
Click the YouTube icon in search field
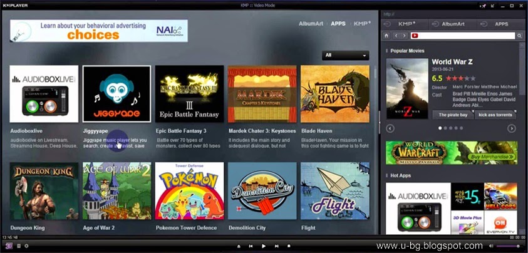[x=415, y=36]
